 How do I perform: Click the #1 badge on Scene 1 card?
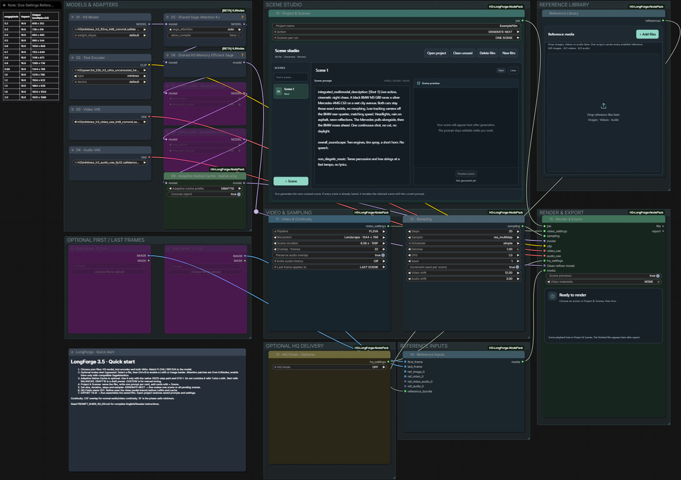278,91
